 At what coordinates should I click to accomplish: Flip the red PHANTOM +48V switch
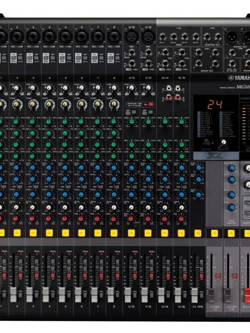coord(151,104)
